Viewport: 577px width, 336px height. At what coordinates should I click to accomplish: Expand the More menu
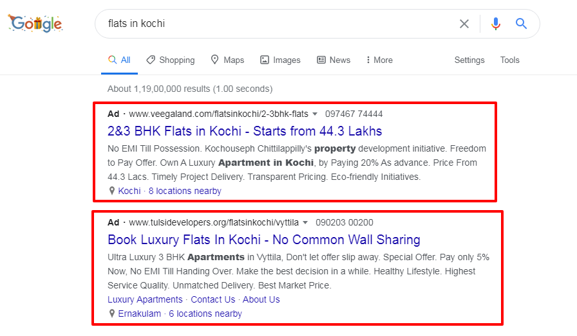[x=379, y=60]
